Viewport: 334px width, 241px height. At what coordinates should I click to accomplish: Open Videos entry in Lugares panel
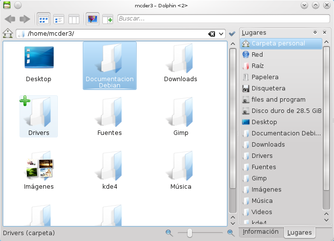click(281, 212)
